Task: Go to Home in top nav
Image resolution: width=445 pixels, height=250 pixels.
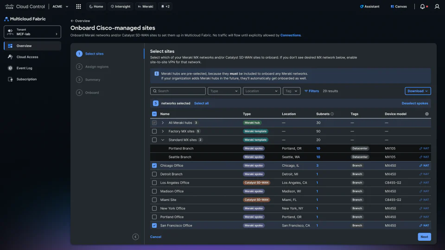Action: tap(96, 6)
